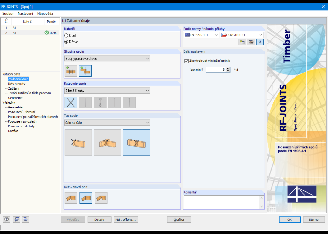
Task: Select Trvání zatížení a třída provozu
Action: click(x=29, y=93)
